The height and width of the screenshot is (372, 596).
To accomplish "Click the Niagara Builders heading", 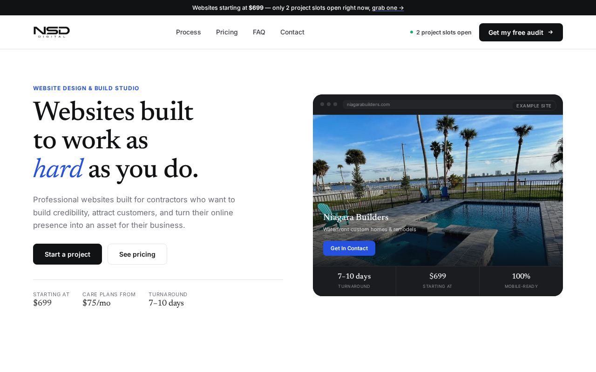I will pyautogui.click(x=356, y=217).
